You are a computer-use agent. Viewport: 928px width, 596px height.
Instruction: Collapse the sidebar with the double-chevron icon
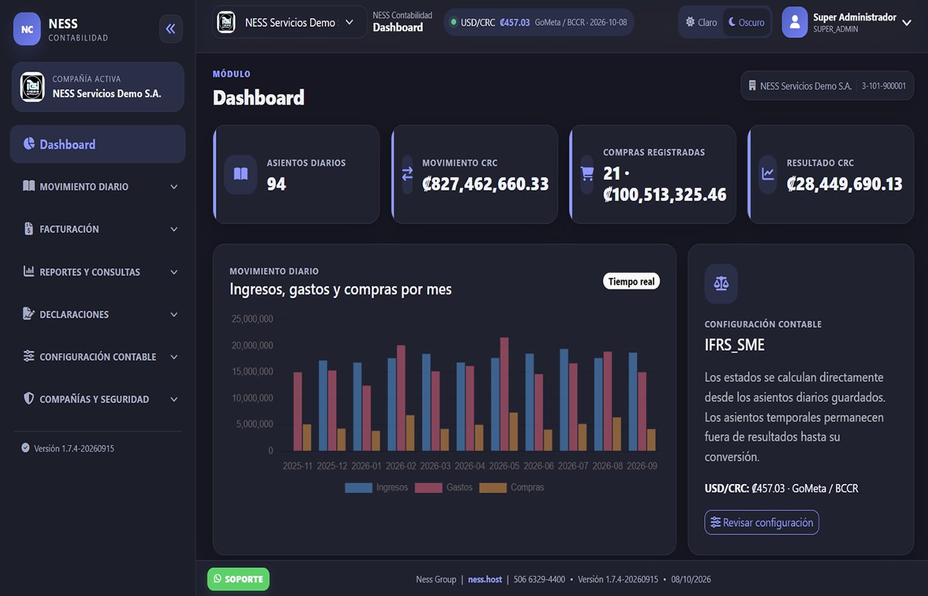[x=171, y=28]
